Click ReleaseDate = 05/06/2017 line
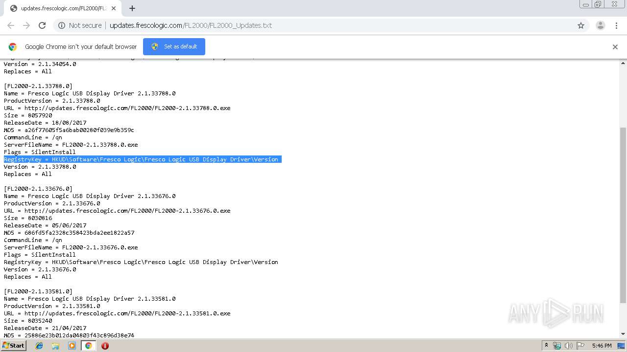This screenshot has height=352, width=627. pos(45,225)
